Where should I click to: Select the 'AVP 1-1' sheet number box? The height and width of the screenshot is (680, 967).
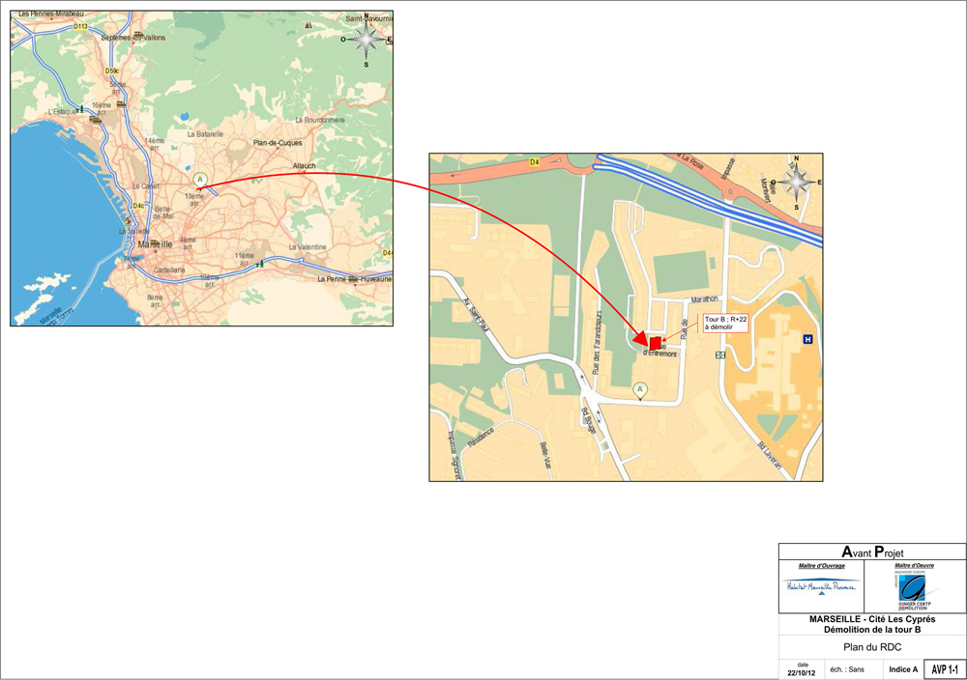point(945,668)
